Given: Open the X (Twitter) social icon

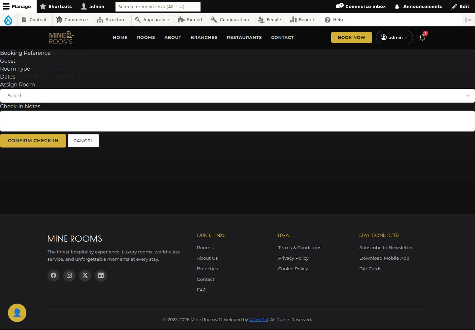Looking at the screenshot, I should [85, 275].
